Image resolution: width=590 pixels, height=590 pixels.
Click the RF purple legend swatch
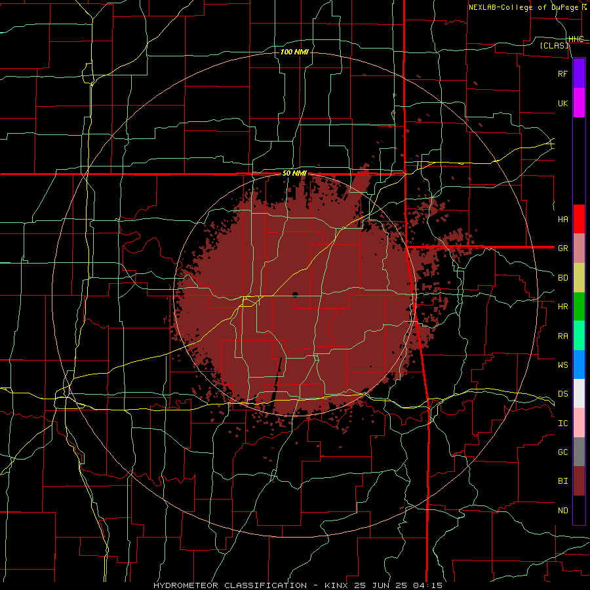(579, 73)
